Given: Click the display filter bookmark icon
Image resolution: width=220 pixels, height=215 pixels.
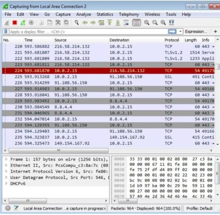Looking at the screenshot, I should (6, 32).
